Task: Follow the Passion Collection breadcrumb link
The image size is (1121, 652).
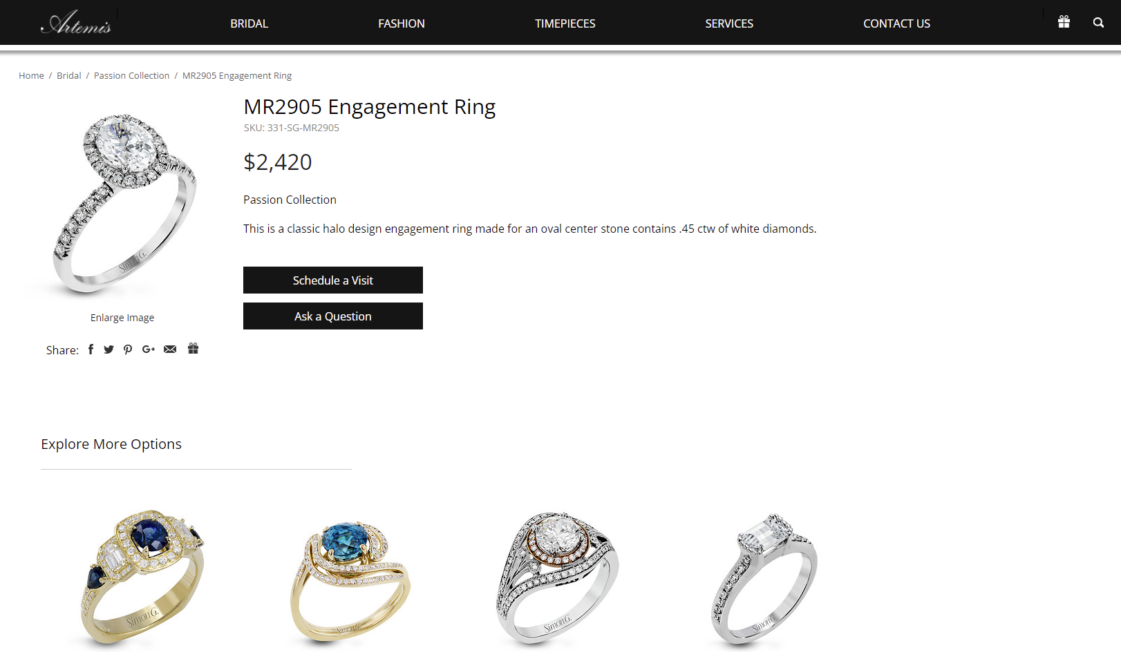Action: point(131,75)
